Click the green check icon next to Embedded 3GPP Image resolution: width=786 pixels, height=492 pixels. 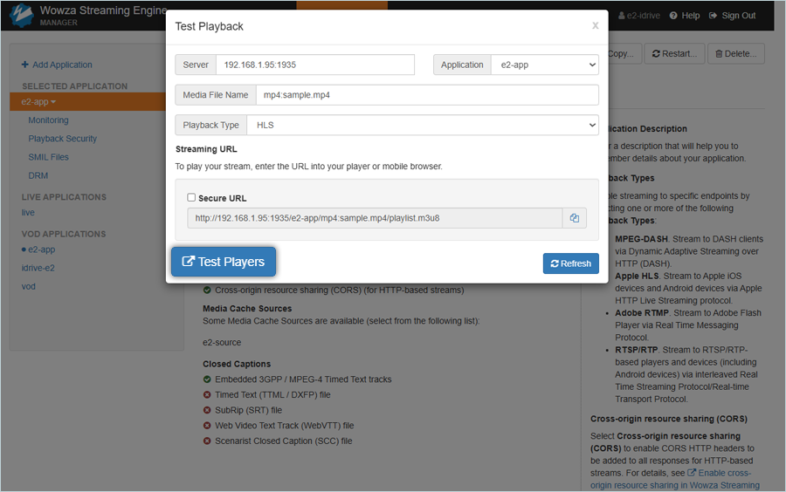[x=207, y=379]
